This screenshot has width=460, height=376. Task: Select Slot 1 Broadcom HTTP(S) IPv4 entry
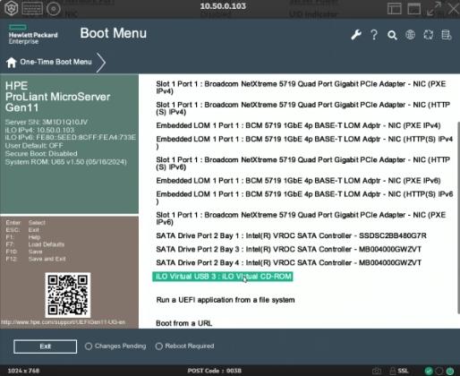click(303, 108)
